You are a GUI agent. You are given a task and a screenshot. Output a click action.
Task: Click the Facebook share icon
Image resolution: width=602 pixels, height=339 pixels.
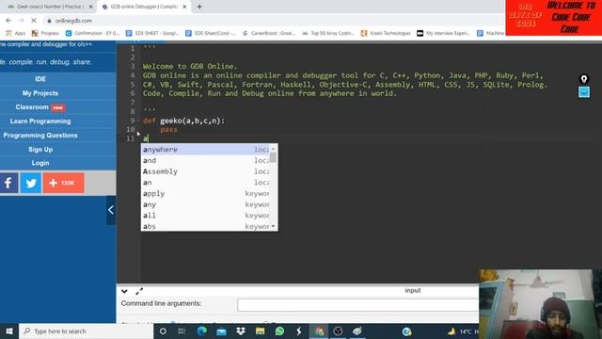point(8,183)
